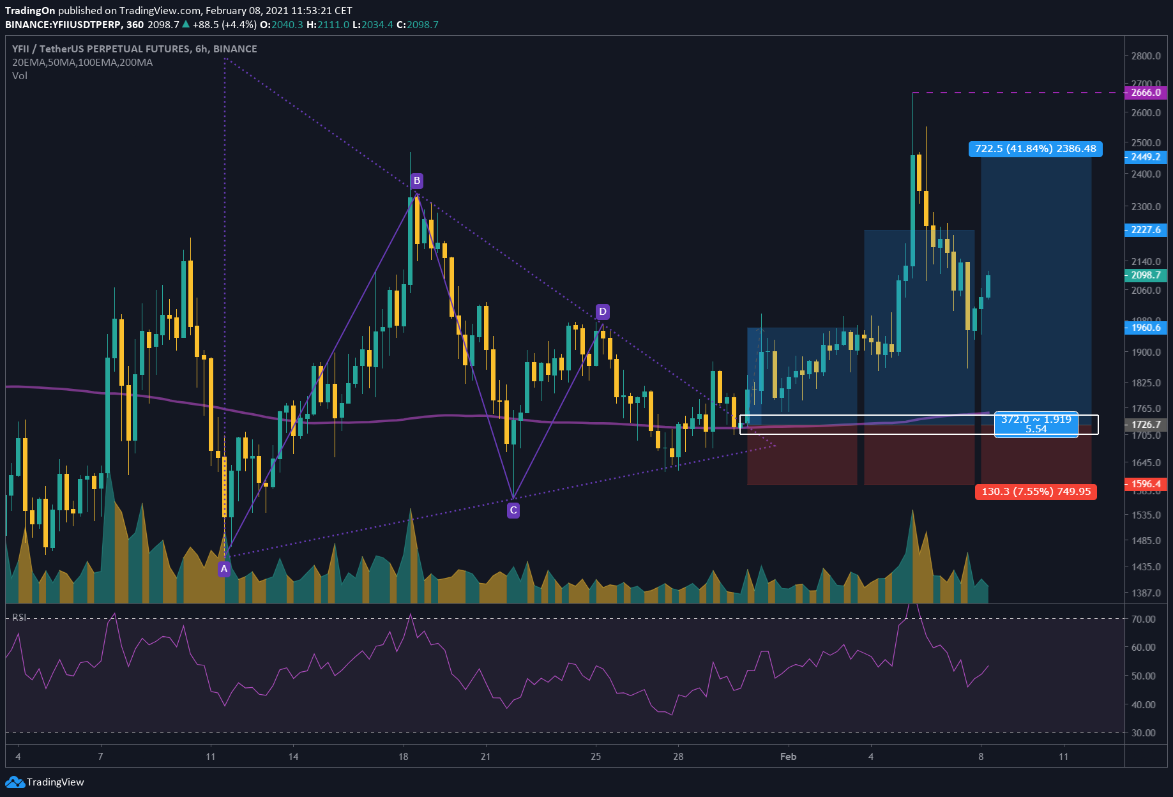The width and height of the screenshot is (1173, 797).
Task: Click the loss label 130.3 (7.55%) 749.95
Action: (1036, 492)
